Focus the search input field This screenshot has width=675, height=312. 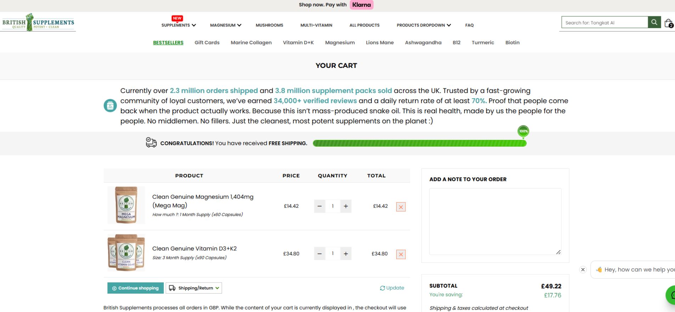coord(605,22)
